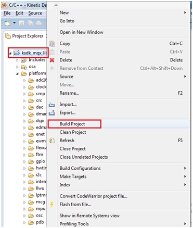Expand the dac folder
Image resolution: width=193 pixels, height=228 pixels.
24,108
